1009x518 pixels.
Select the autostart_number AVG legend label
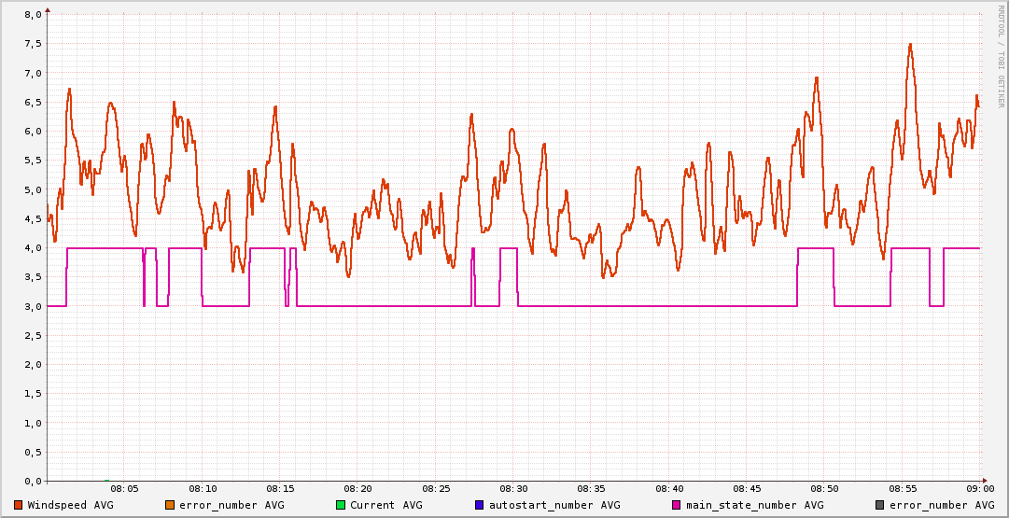pos(554,505)
